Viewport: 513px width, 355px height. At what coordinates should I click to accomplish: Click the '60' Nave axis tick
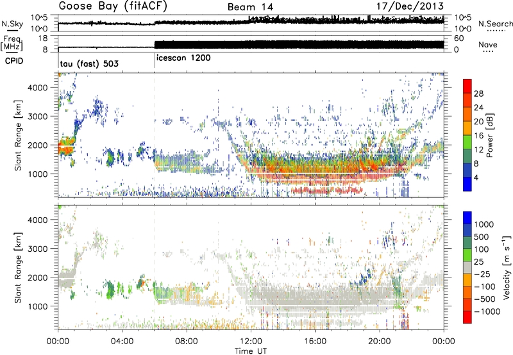[458, 38]
